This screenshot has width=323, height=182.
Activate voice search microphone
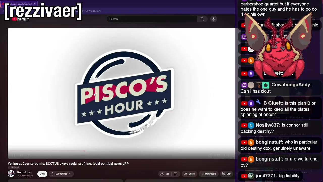point(213,19)
